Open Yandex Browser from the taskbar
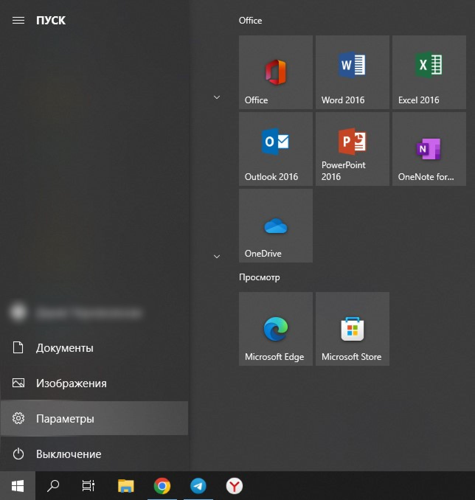475x500 pixels. [234, 486]
